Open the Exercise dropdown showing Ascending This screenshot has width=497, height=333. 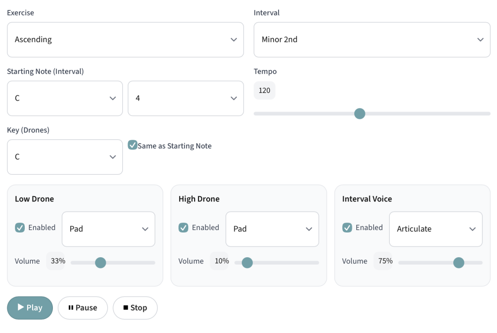[x=125, y=40]
